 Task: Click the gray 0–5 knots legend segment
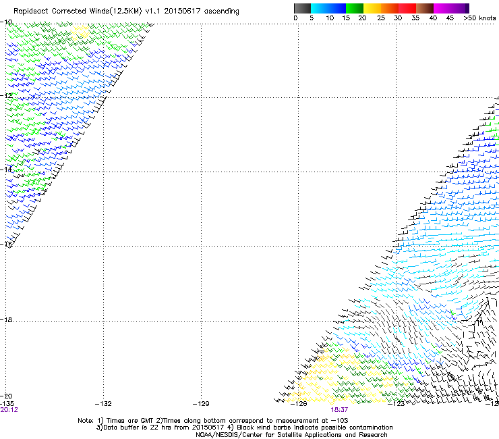302,8
